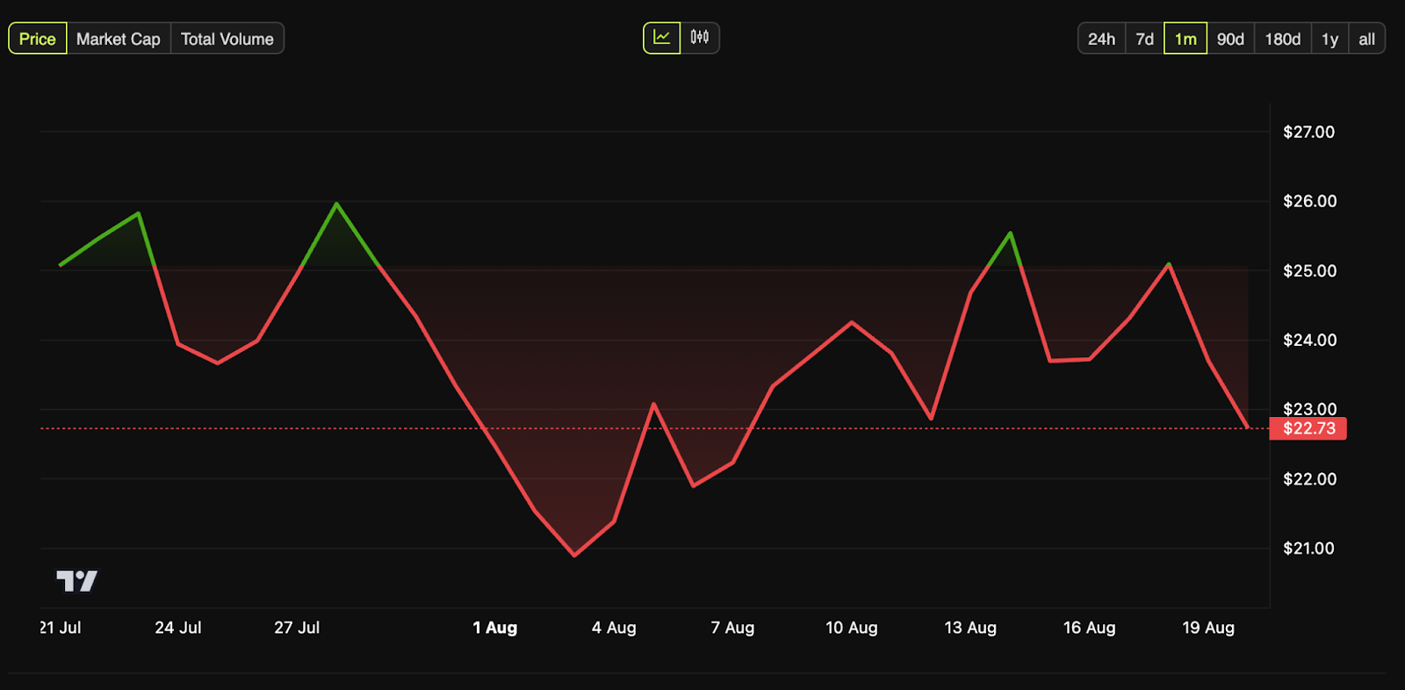The width and height of the screenshot is (1405, 690).
Task: Click the 4 Aug date label
Action: (614, 628)
